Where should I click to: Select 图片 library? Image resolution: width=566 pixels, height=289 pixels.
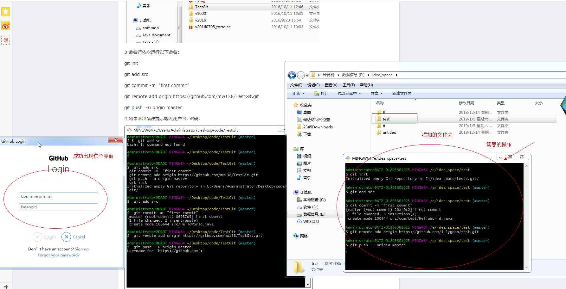304,163
